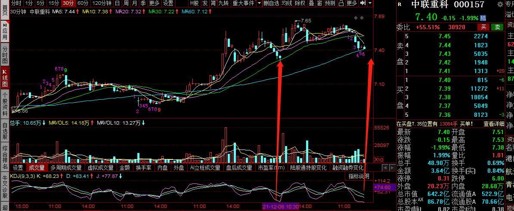
Task: Select the 内盘 indicator tab
Action: pos(163,168)
